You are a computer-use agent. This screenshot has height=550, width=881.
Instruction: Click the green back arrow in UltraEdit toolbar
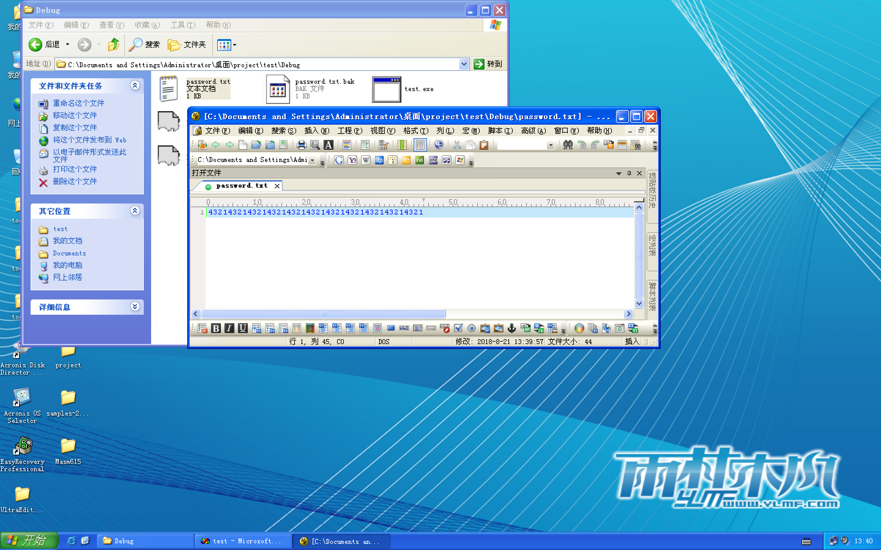pos(216,145)
